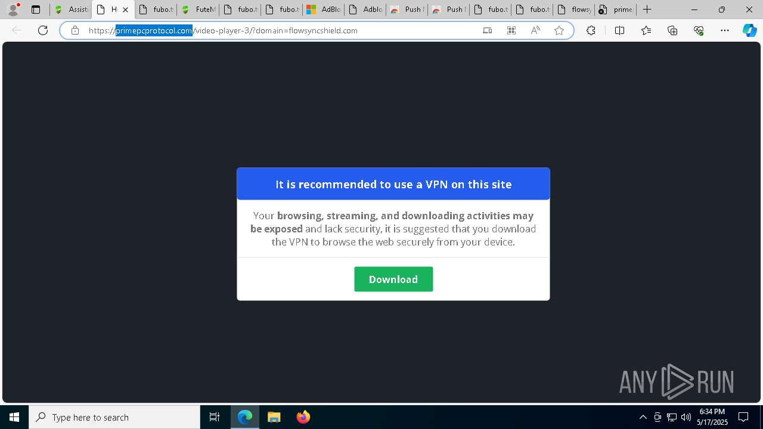View site information lock icon
The image size is (763, 429).
click(75, 30)
